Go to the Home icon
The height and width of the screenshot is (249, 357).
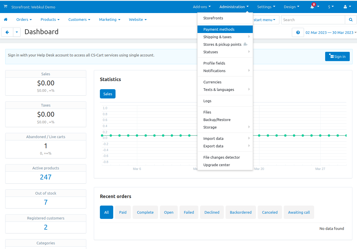click(x=6, y=20)
